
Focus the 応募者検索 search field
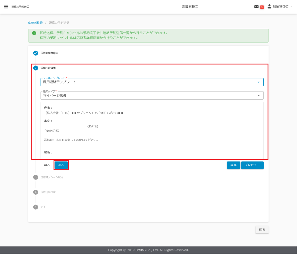click(216, 7)
